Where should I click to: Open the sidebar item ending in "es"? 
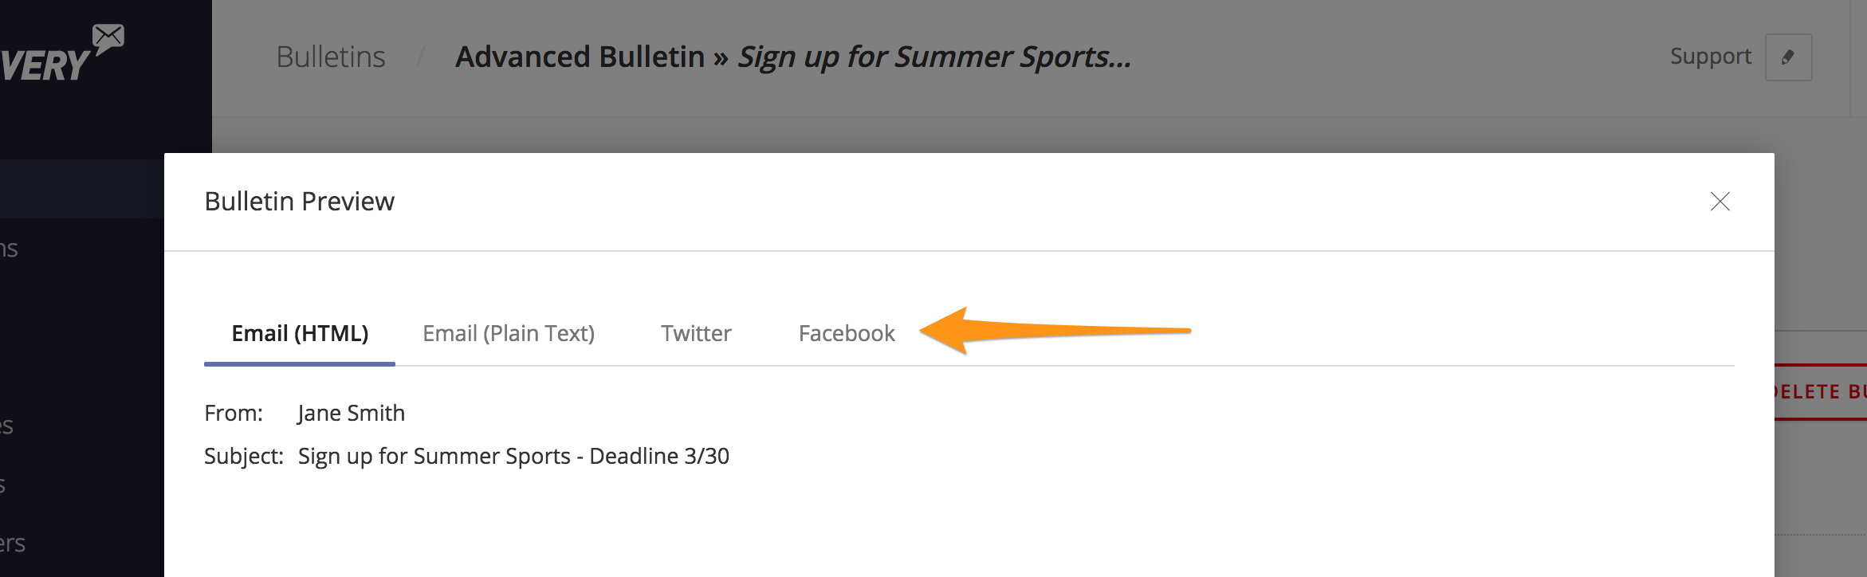tap(7, 426)
